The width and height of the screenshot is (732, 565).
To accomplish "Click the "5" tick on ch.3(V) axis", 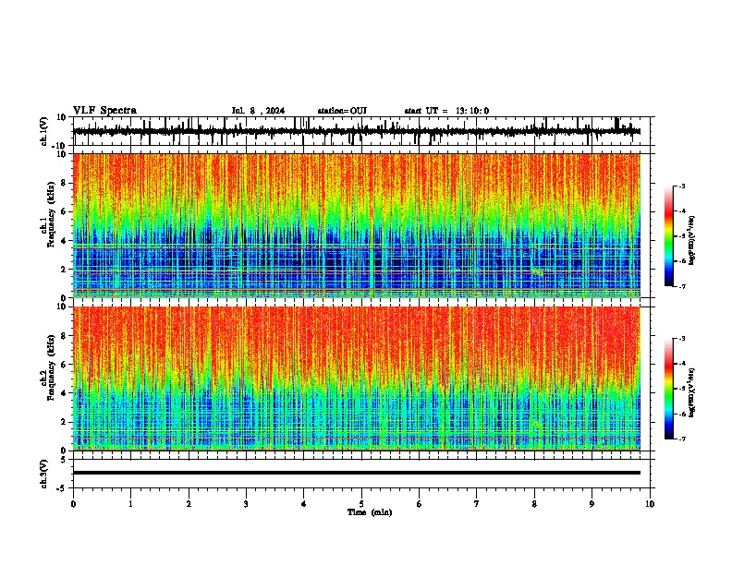I will click(64, 460).
